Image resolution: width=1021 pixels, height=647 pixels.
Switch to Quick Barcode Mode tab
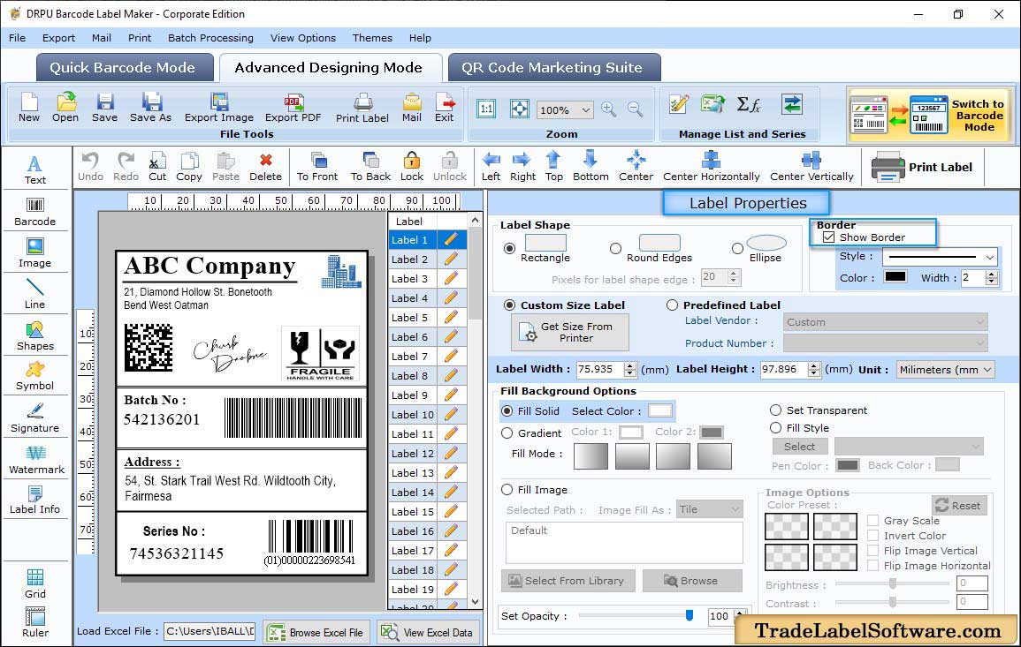124,68
